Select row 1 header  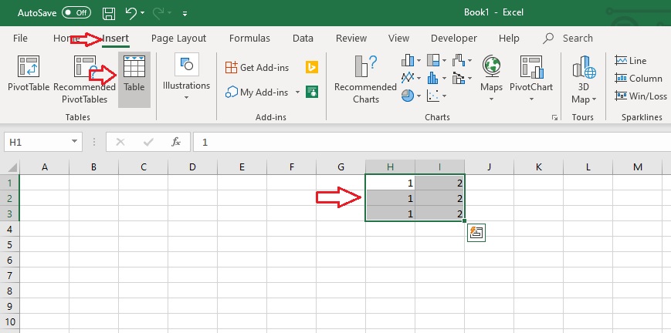(x=10, y=183)
